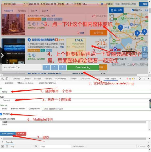This screenshot has height=152, width=151.
Task: Switch to the Performance tab
Action: [61, 79]
